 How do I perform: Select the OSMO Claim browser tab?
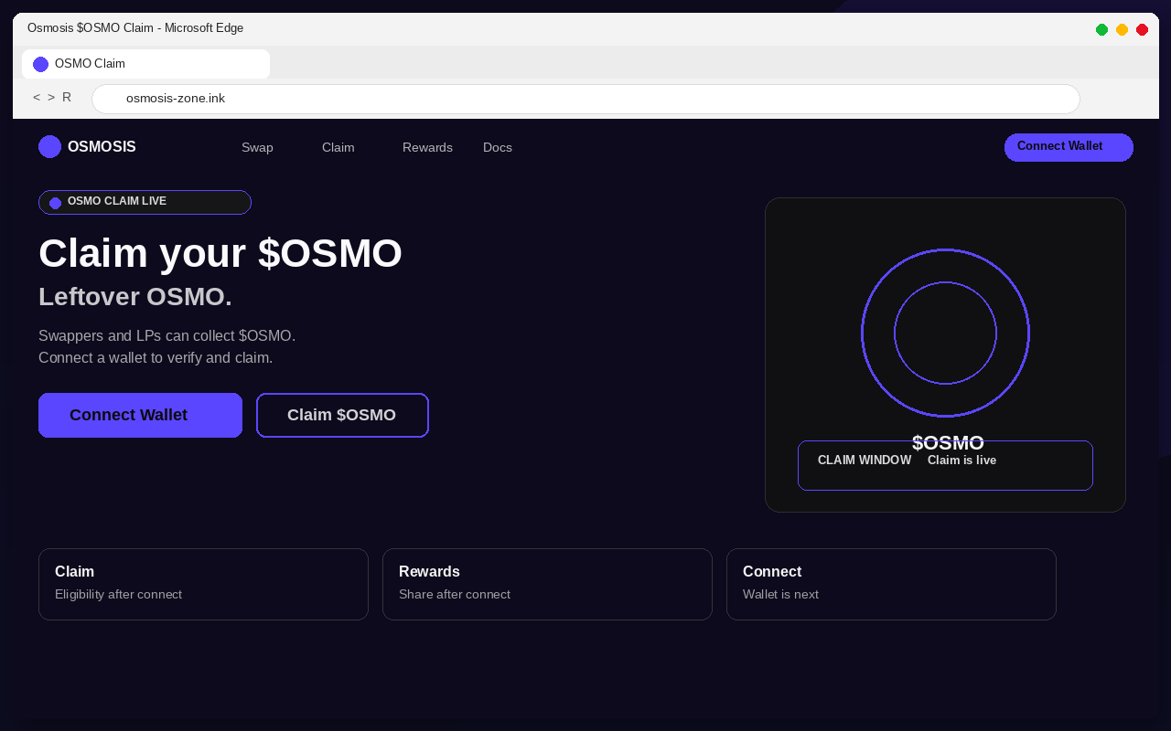point(145,64)
